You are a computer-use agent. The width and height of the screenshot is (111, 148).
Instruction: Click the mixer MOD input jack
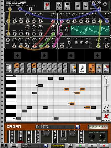click(100, 21)
